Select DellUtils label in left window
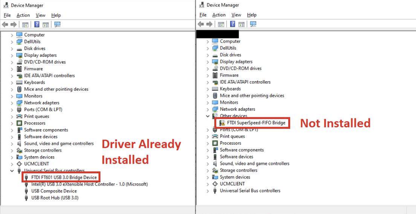The width and height of the screenshot is (416, 214). [32, 42]
